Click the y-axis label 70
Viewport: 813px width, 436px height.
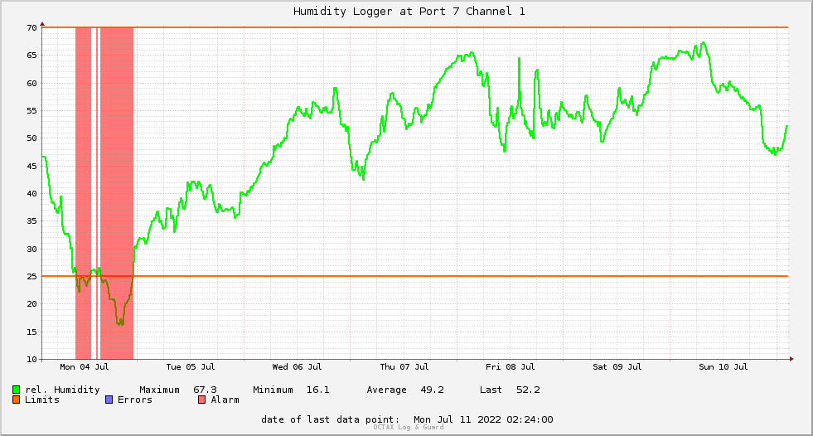[31, 27]
